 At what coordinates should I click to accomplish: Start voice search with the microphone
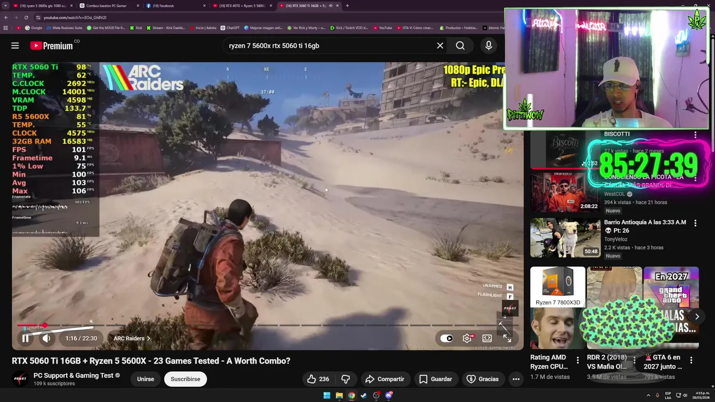click(x=489, y=46)
